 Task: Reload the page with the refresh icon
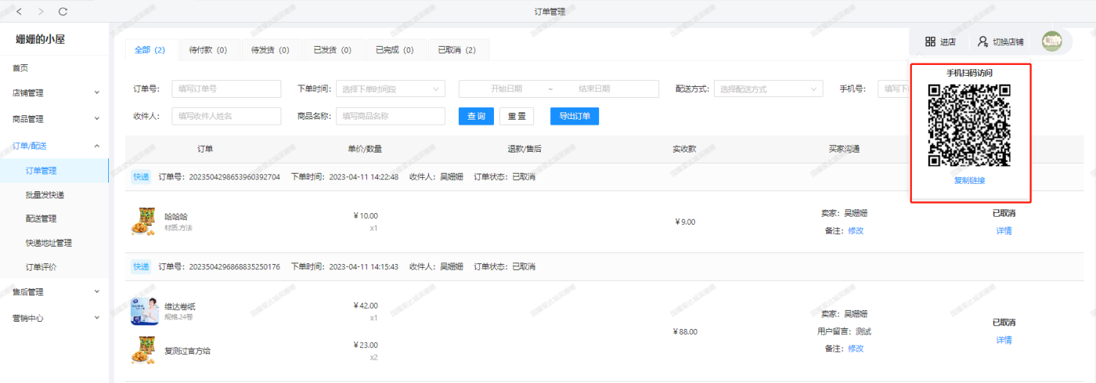(63, 12)
